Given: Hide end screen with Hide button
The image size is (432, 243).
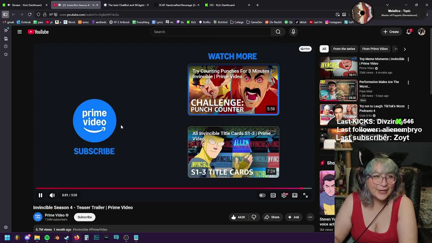Looking at the screenshot, I should point(305,49).
